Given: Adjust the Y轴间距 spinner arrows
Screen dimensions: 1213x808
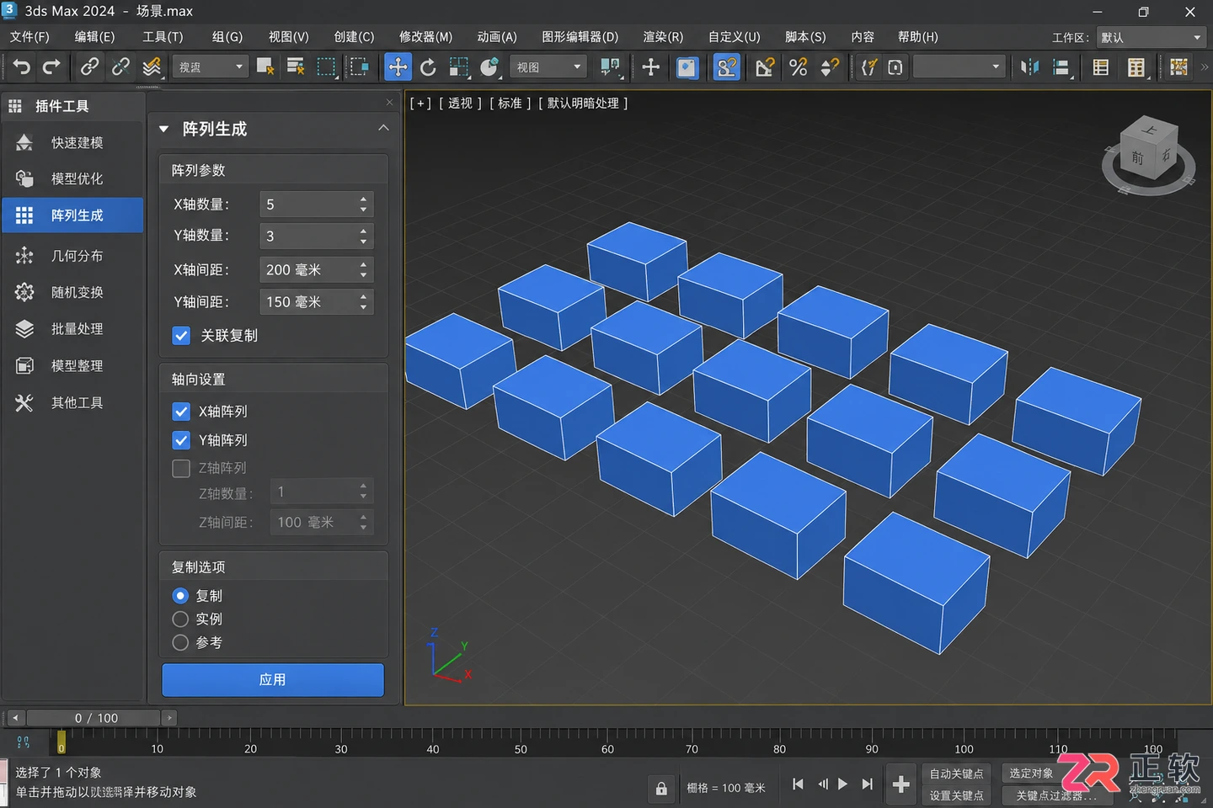Looking at the screenshot, I should [x=363, y=302].
